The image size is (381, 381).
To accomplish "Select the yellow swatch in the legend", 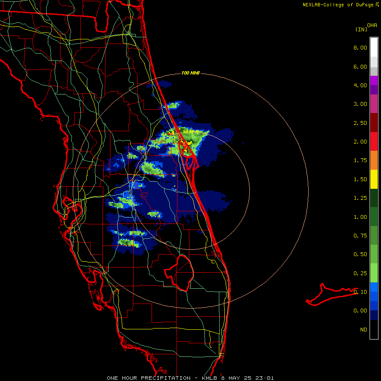I will [374, 179].
